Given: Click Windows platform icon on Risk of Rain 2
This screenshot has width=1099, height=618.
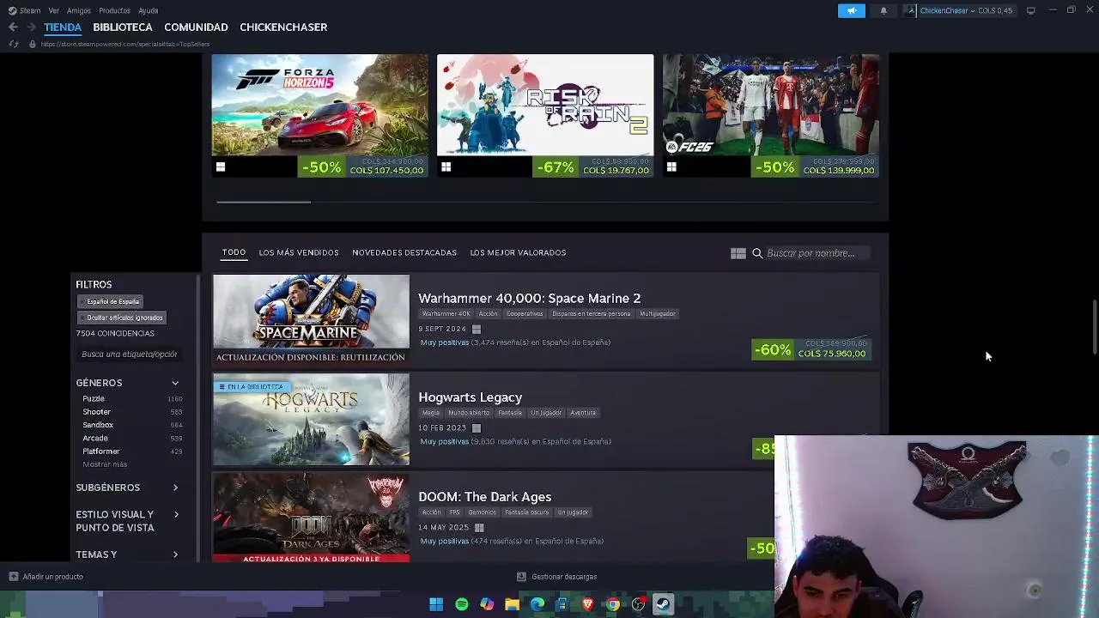Looking at the screenshot, I should pyautogui.click(x=446, y=167).
